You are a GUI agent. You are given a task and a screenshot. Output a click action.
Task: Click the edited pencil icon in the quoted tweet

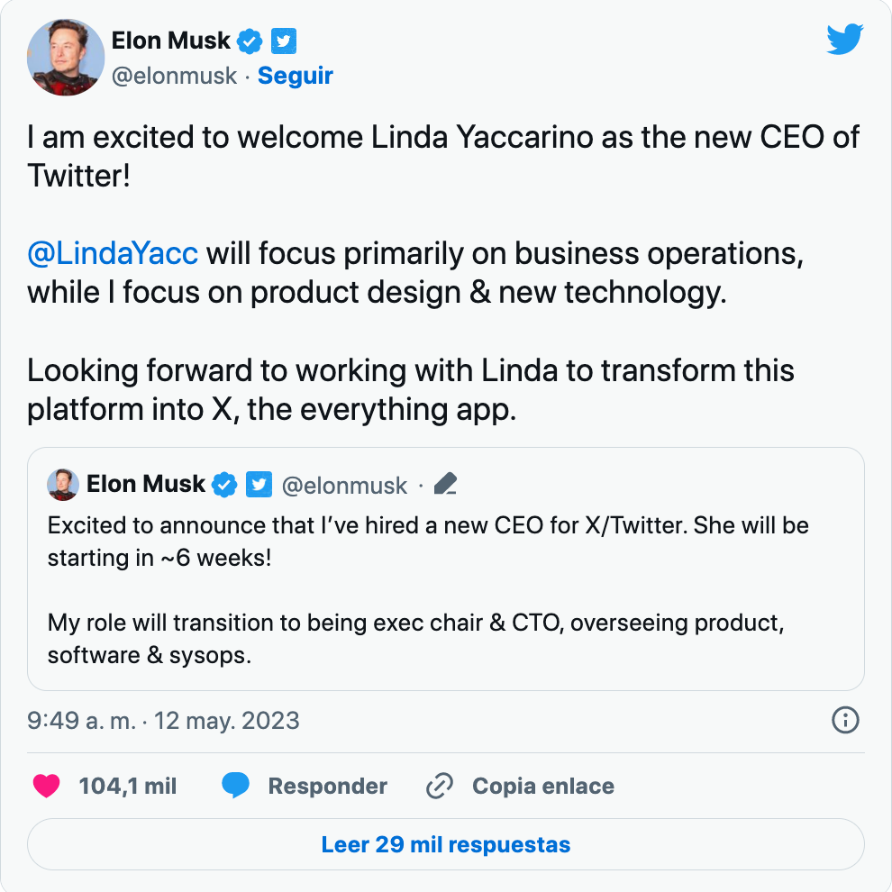tap(445, 485)
